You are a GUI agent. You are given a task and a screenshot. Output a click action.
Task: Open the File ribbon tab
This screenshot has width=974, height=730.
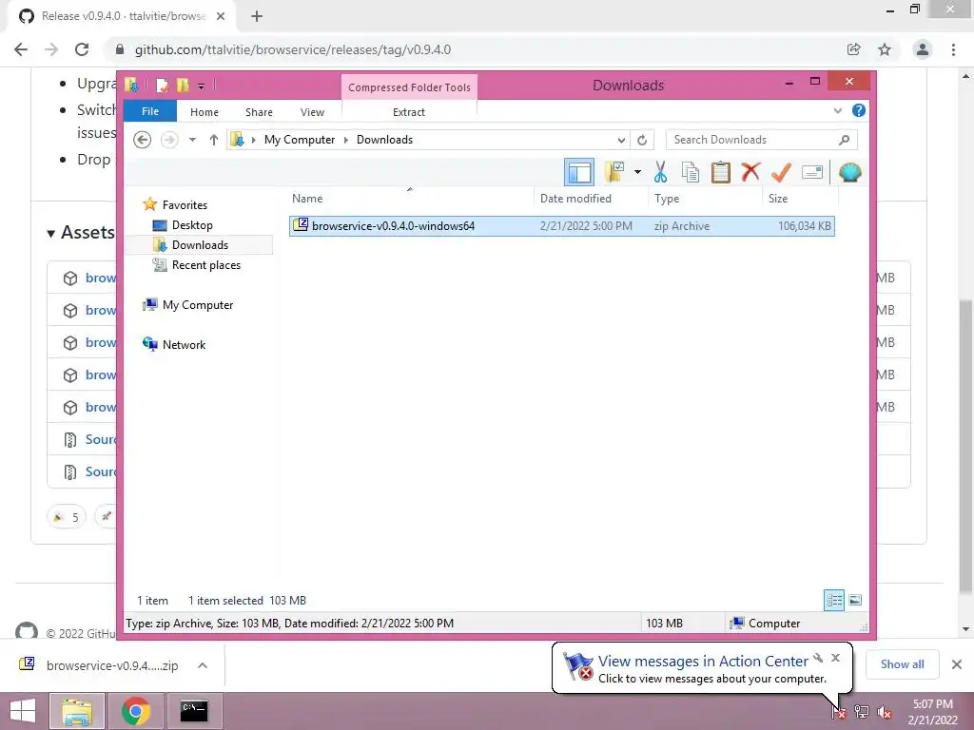(150, 111)
